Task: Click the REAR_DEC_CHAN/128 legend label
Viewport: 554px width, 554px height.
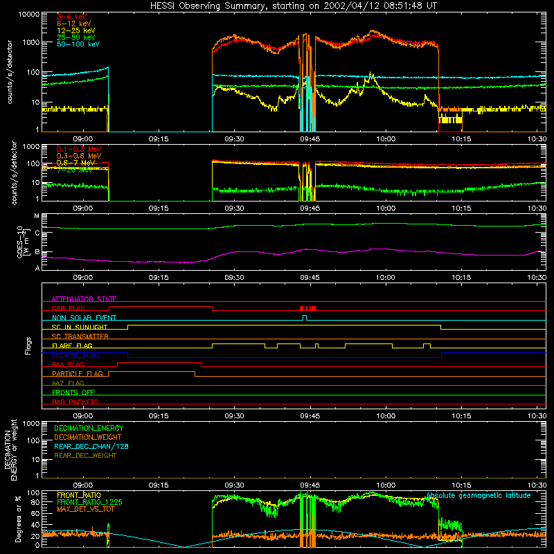Action: point(91,447)
